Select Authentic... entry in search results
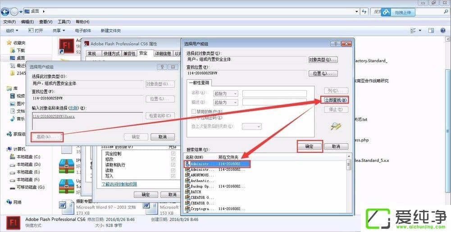Image resolution: width=451 pixels, height=232 pixels. click(200, 181)
